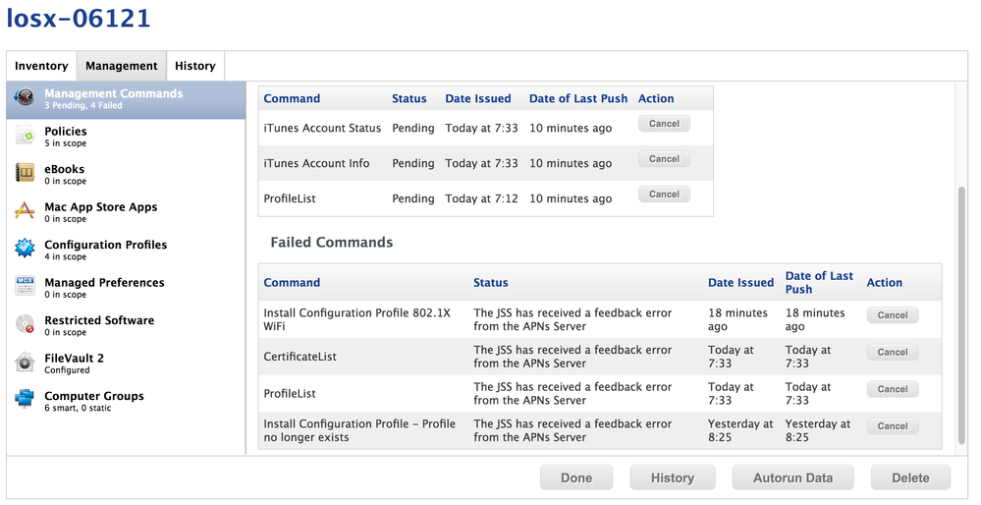Screen dimensions: 981x505
Task: Cancel the pending iTunes Account Info command
Action: click(x=664, y=159)
